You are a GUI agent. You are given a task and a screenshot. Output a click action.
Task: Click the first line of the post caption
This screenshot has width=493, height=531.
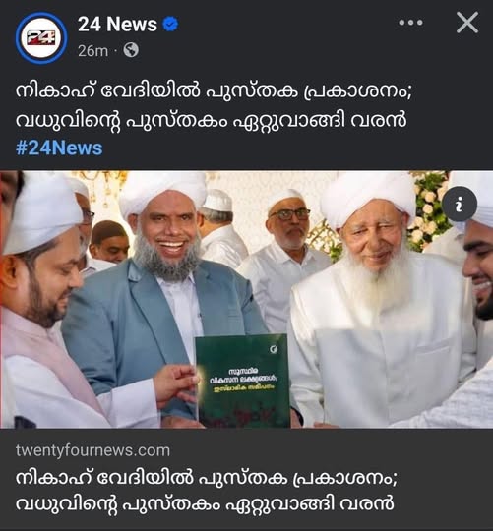[x=214, y=91]
